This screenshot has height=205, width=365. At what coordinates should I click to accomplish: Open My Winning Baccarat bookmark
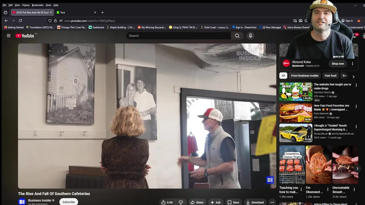click(152, 27)
